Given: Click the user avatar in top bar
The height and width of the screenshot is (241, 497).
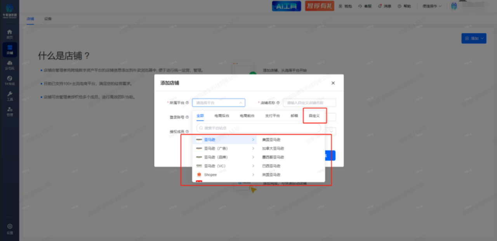Looking at the screenshot, I should pyautogui.click(x=454, y=6).
